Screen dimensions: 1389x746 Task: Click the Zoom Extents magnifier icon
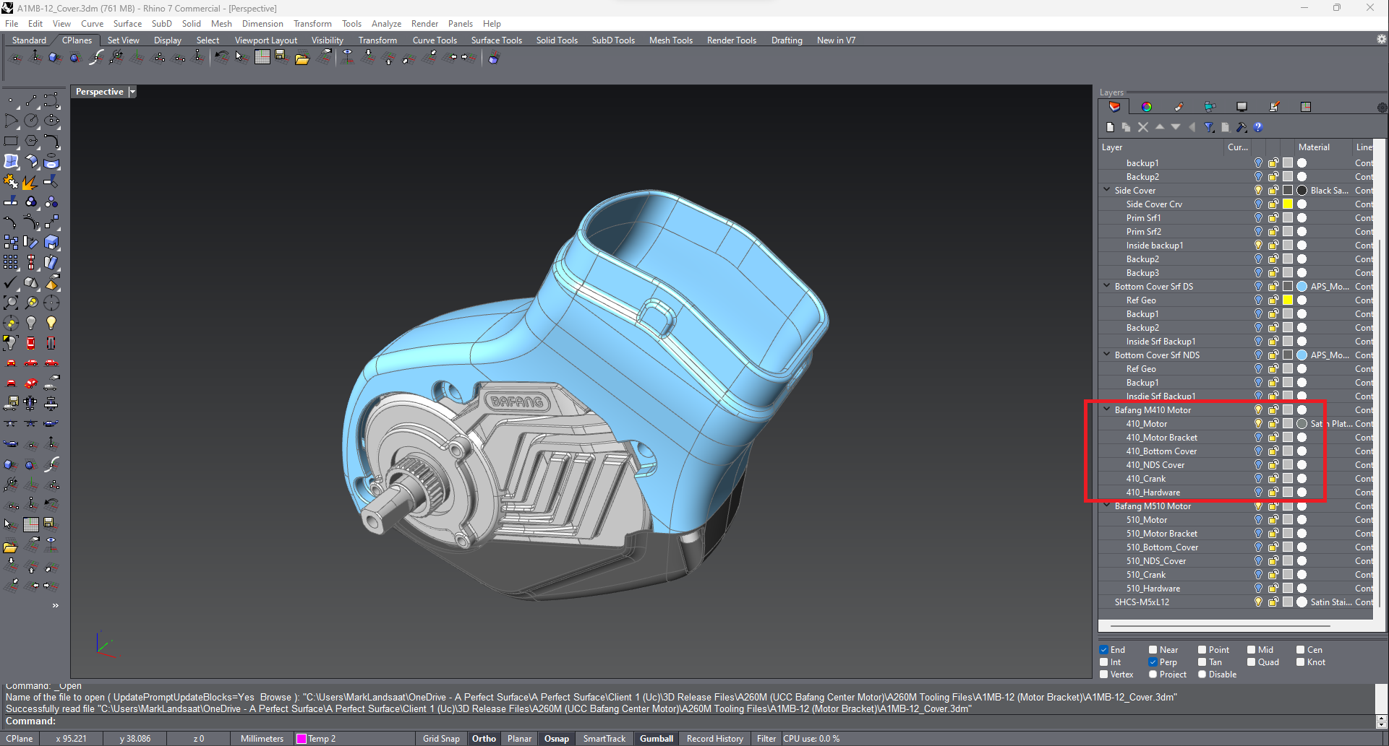11,303
